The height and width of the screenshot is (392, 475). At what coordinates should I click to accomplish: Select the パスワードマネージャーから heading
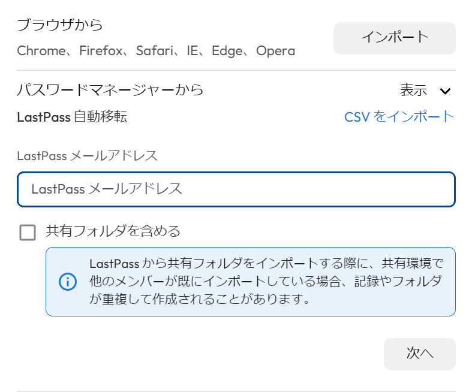(110, 90)
